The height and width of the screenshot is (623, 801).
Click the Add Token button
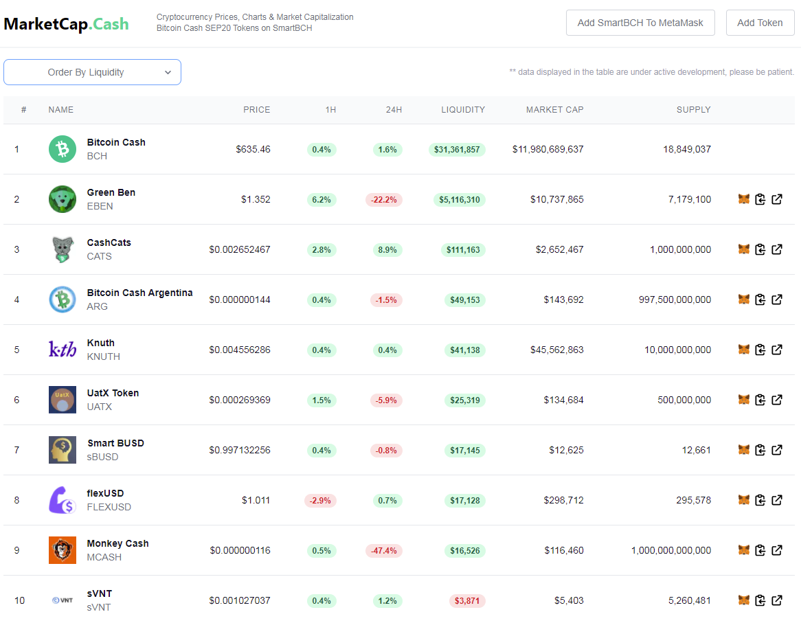pos(760,23)
